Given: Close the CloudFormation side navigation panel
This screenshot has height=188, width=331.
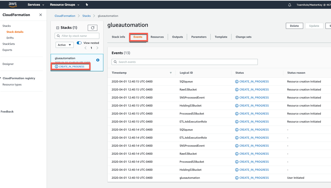Looking at the screenshot, I should coord(41,15).
